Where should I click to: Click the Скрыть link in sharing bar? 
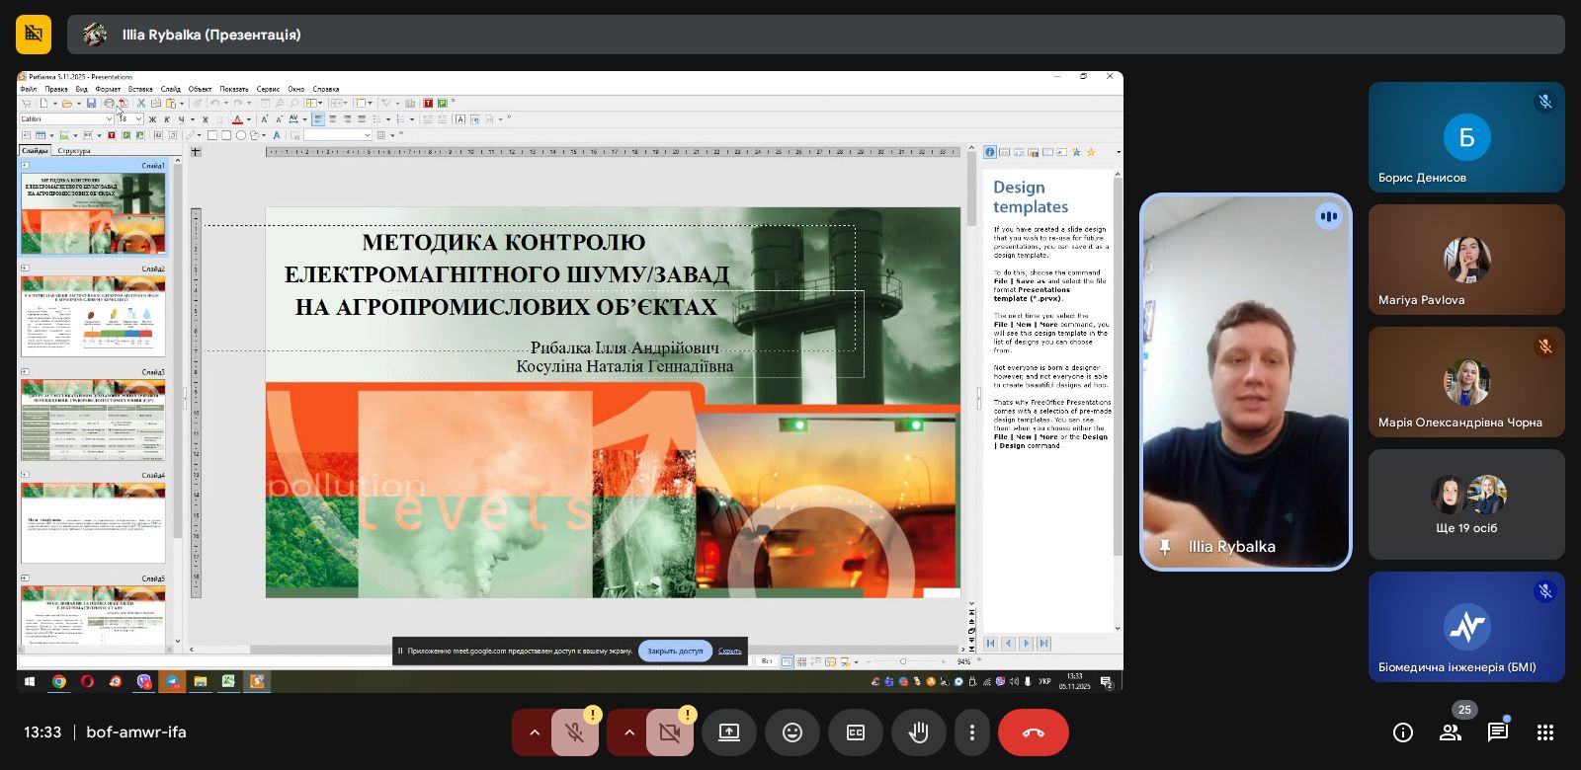730,651
